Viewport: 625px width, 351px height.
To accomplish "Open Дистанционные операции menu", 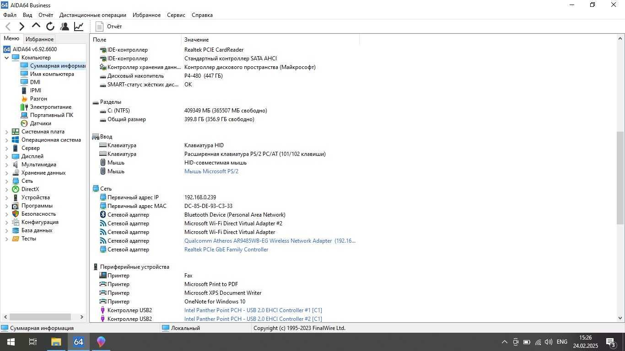I will click(x=93, y=15).
